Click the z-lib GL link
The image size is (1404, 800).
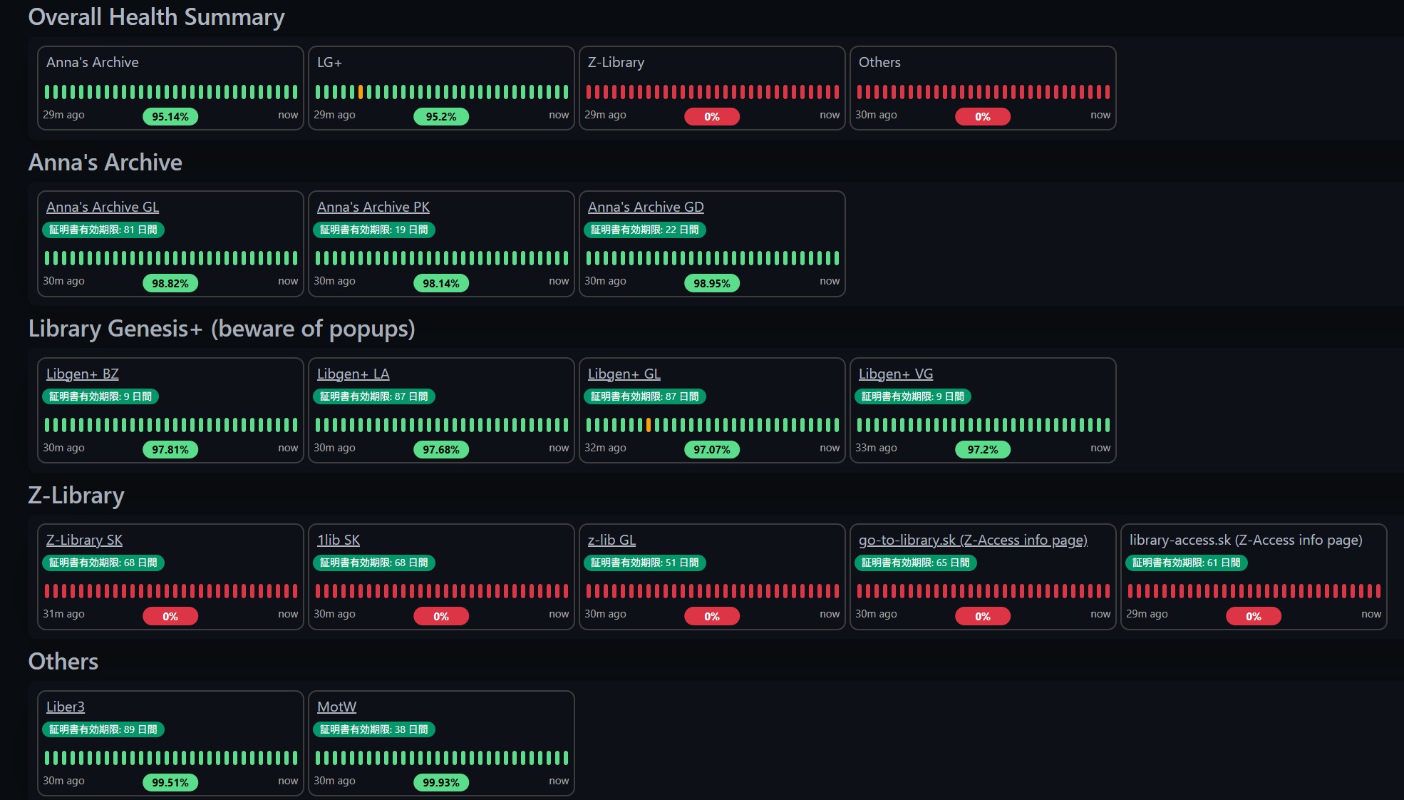pyautogui.click(x=611, y=540)
